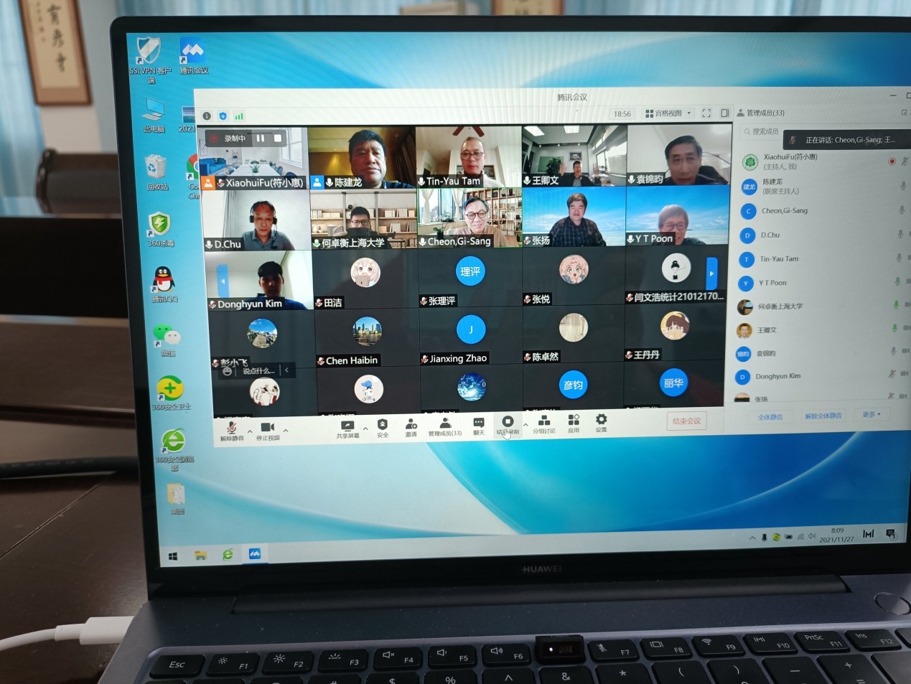Click the 邀请 invite participants icon
The height and width of the screenshot is (684, 911).
point(411,425)
